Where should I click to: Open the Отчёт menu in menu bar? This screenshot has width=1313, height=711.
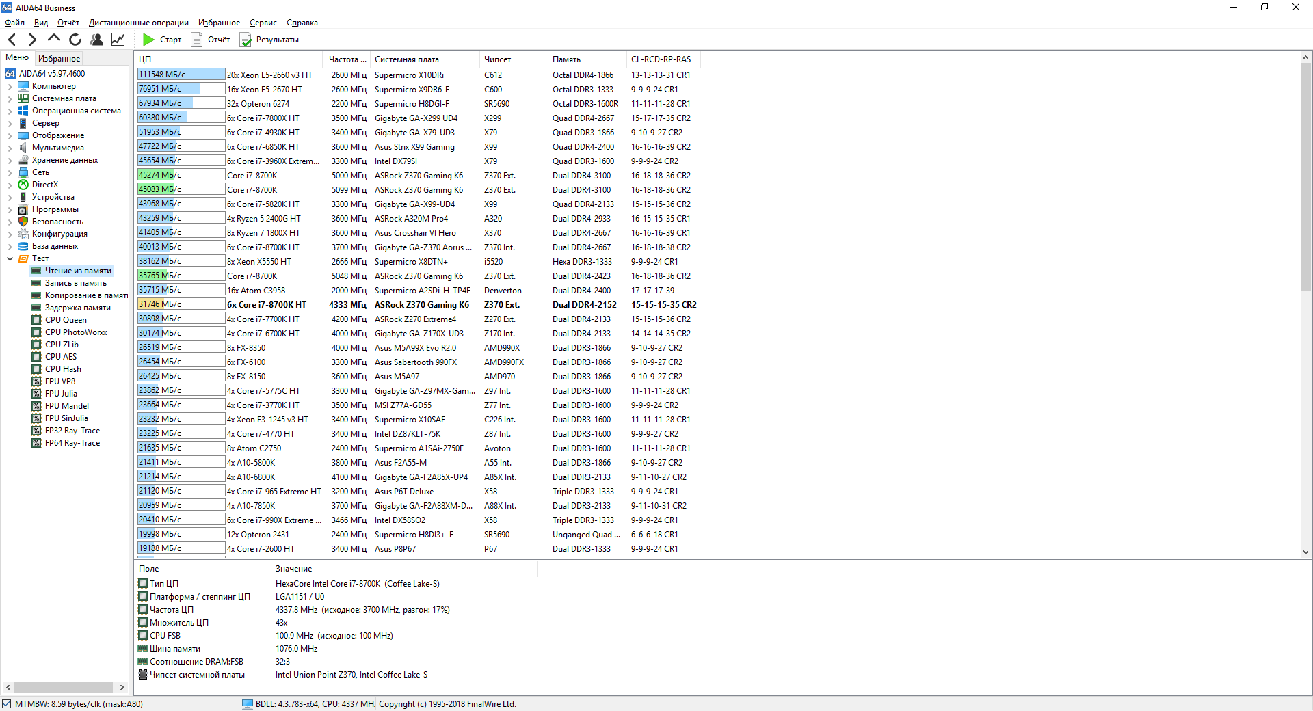click(68, 23)
